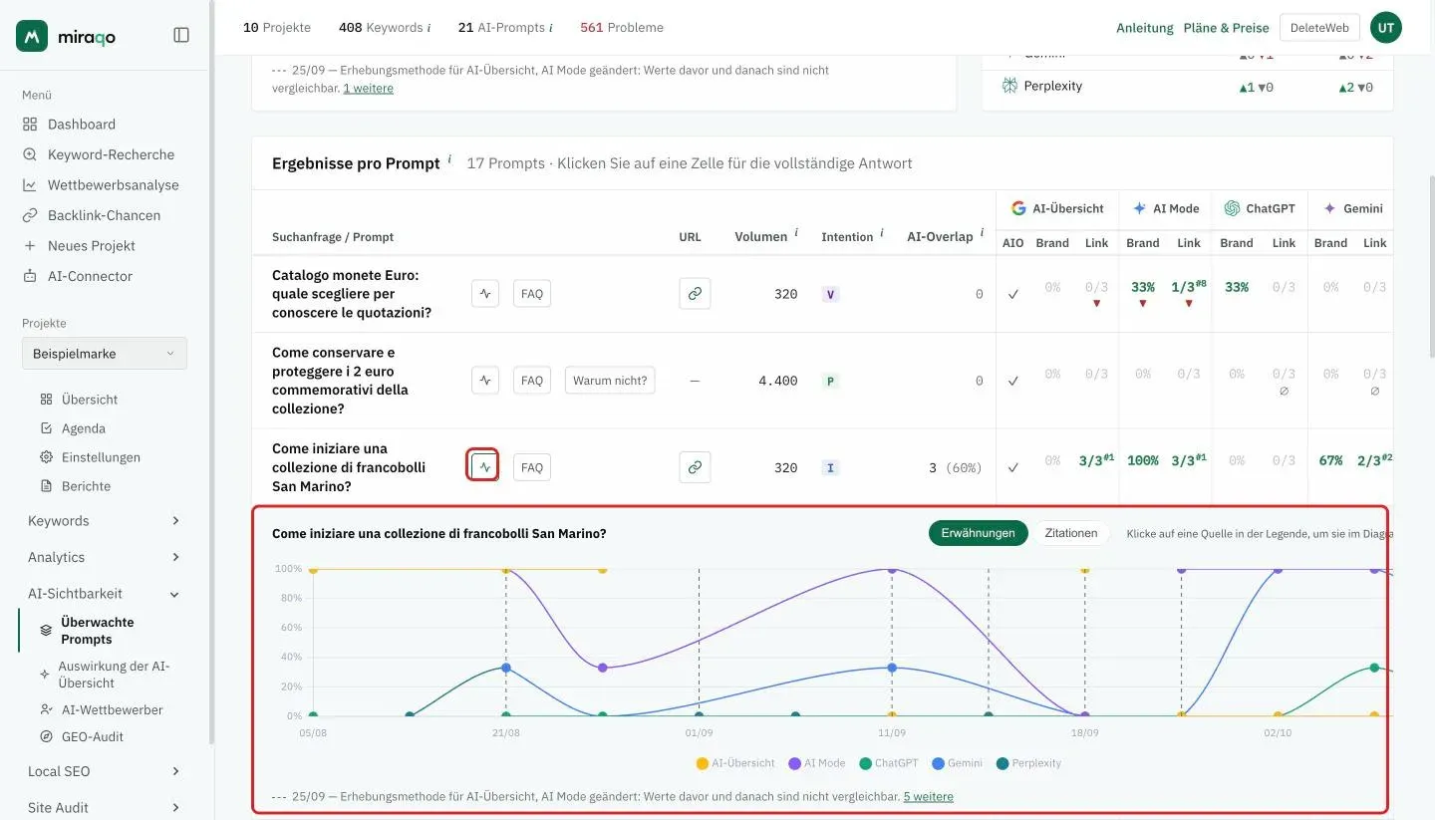Open the URL link icon for Catalogo monete
1435x820 pixels.
click(x=695, y=294)
